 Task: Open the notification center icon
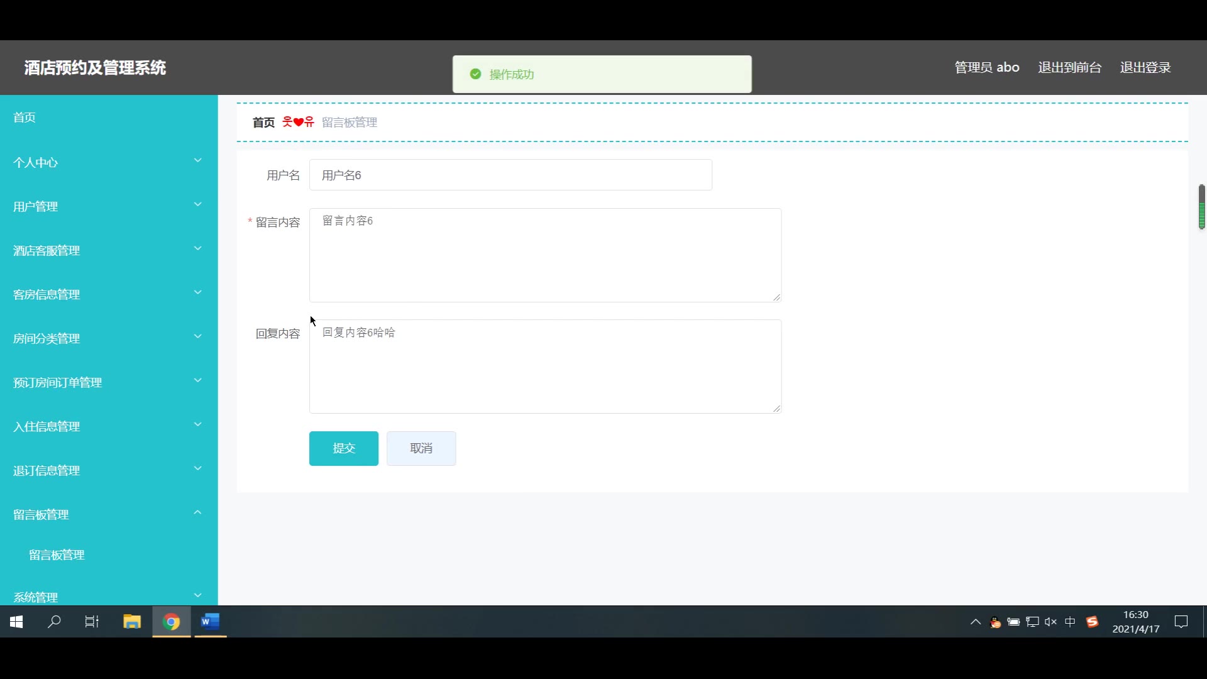click(x=1181, y=622)
